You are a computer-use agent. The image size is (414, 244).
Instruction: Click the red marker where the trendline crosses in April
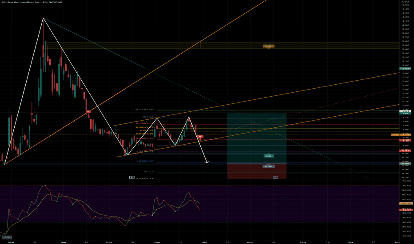point(89,112)
